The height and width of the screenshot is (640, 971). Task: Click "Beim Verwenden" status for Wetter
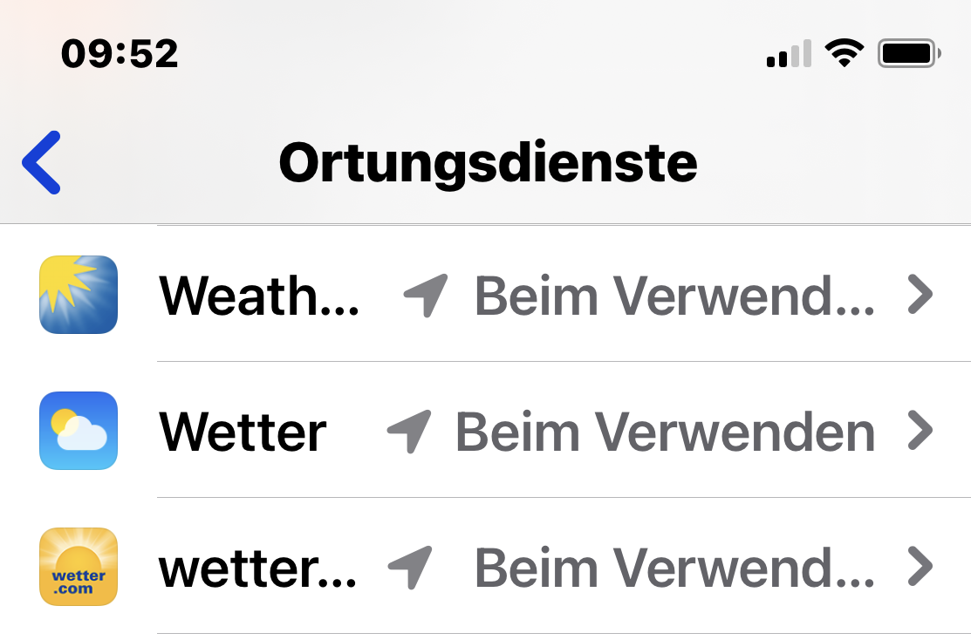pyautogui.click(x=665, y=432)
